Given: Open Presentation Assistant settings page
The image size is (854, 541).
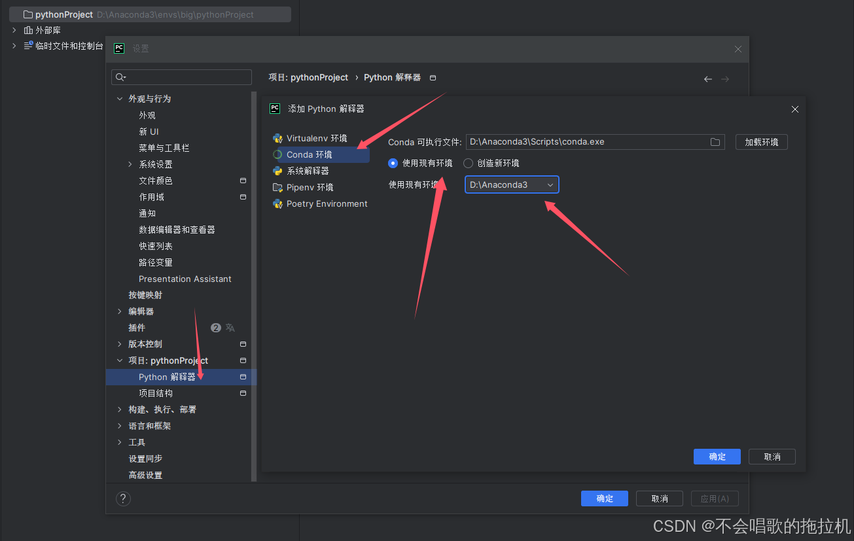Looking at the screenshot, I should [185, 279].
